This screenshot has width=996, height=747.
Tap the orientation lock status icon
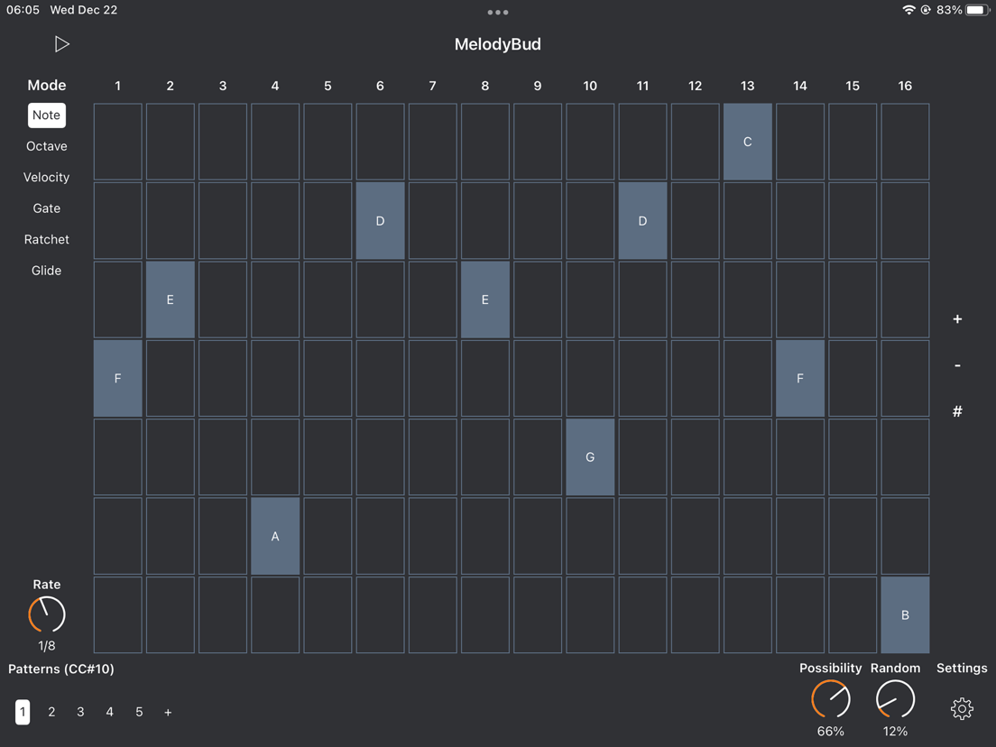[x=927, y=10]
